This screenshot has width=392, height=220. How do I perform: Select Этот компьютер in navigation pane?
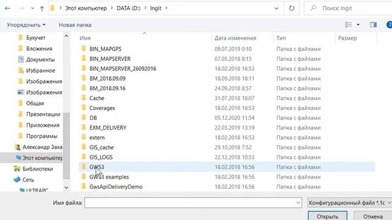tap(42, 158)
